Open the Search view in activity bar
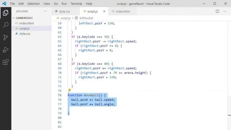231x130 pixels. click(5, 25)
